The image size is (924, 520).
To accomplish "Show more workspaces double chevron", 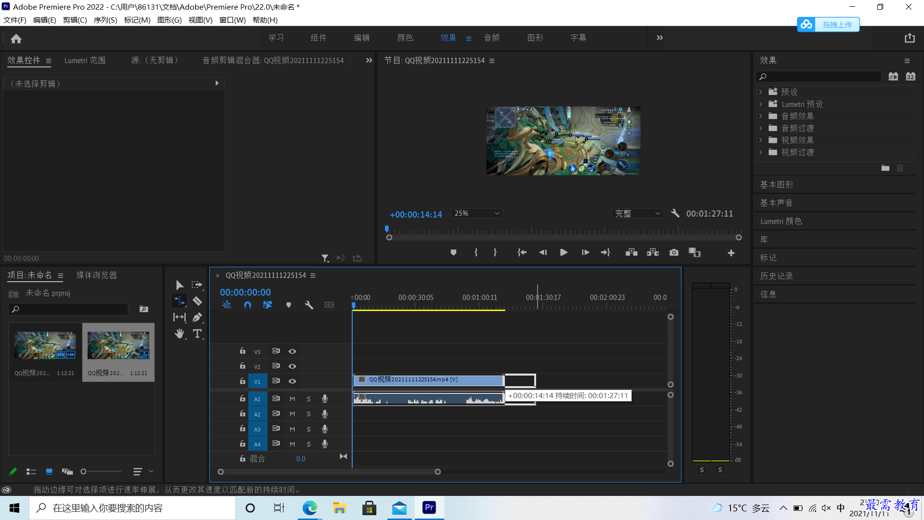I will pyautogui.click(x=660, y=38).
